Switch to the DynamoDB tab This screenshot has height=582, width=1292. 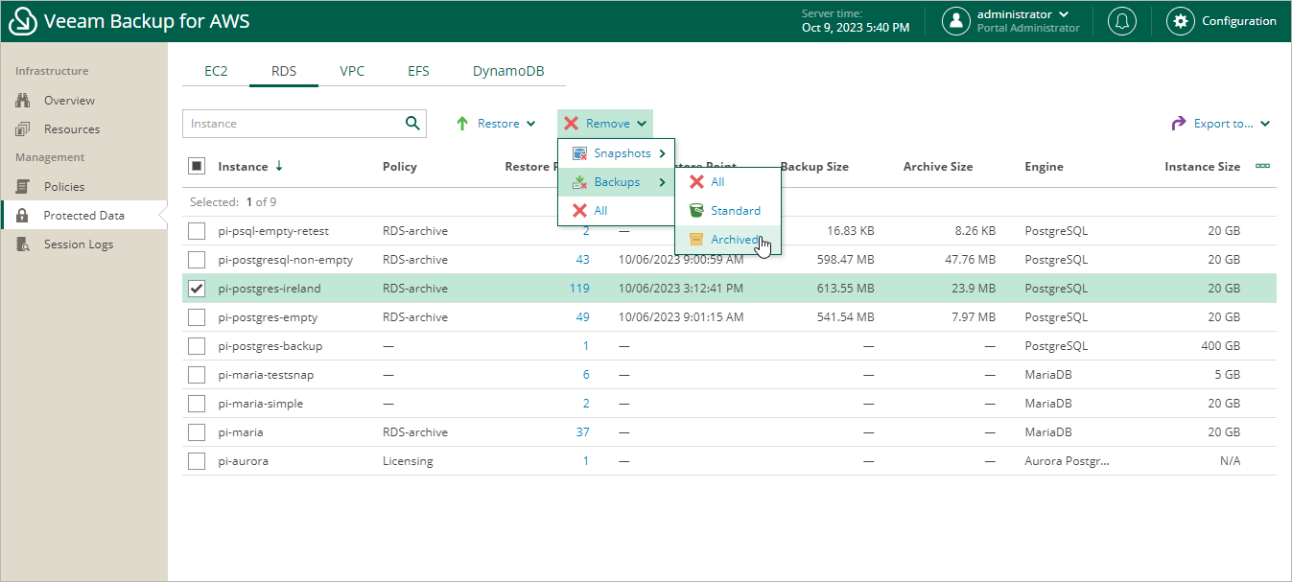click(x=508, y=71)
